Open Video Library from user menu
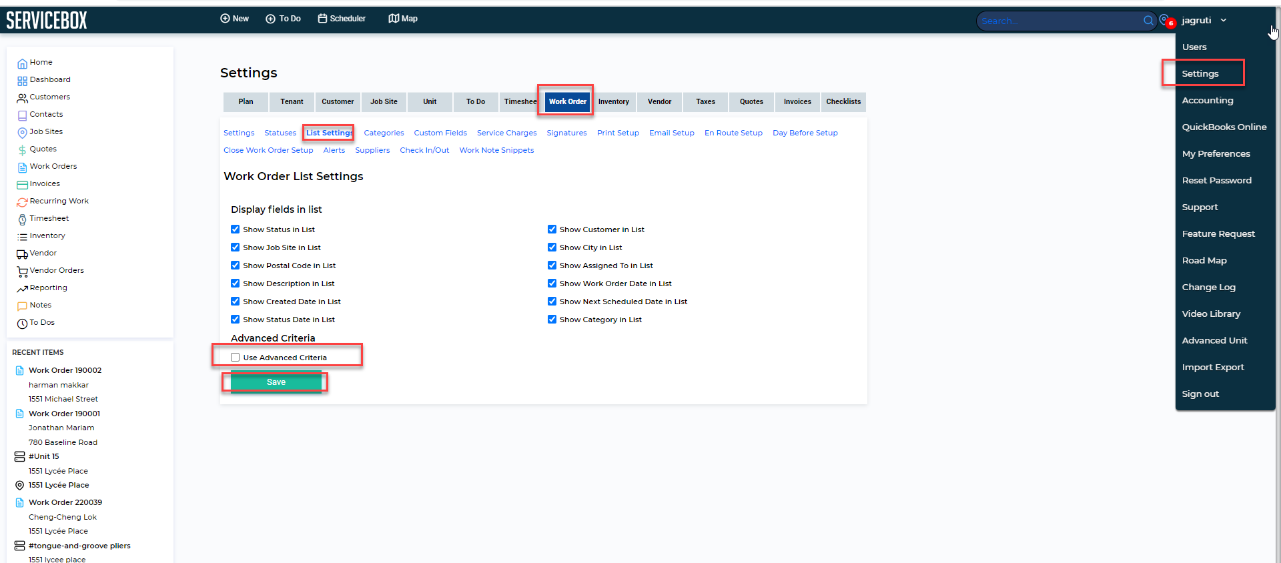 [x=1211, y=314]
